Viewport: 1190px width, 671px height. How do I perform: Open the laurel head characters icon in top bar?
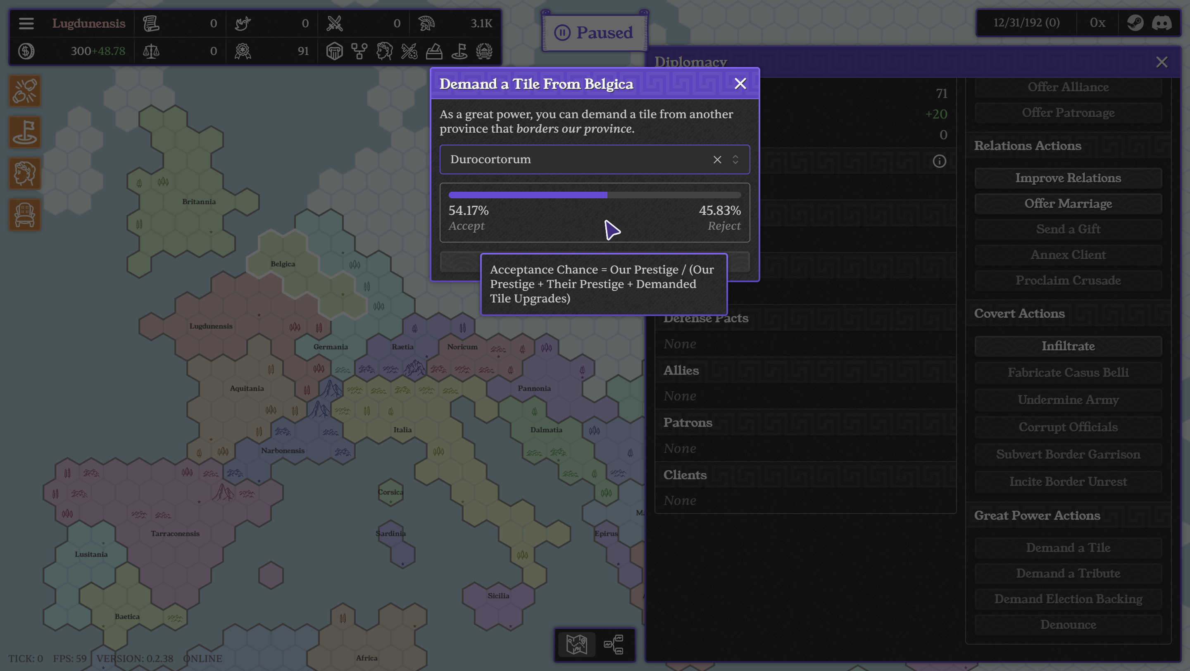pyautogui.click(x=384, y=51)
